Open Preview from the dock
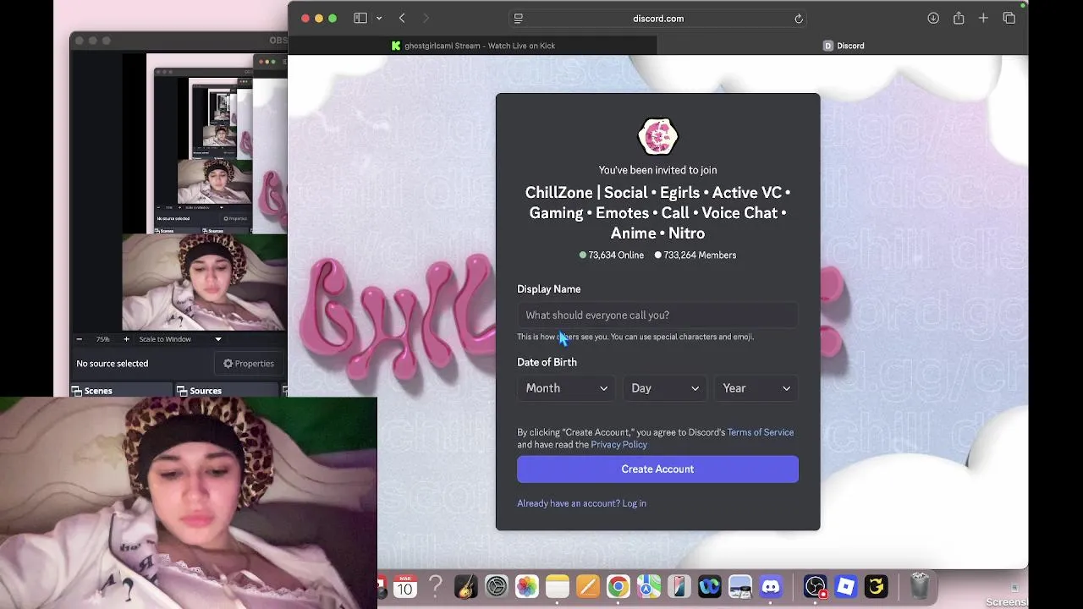Image resolution: width=1083 pixels, height=609 pixels. point(740,586)
